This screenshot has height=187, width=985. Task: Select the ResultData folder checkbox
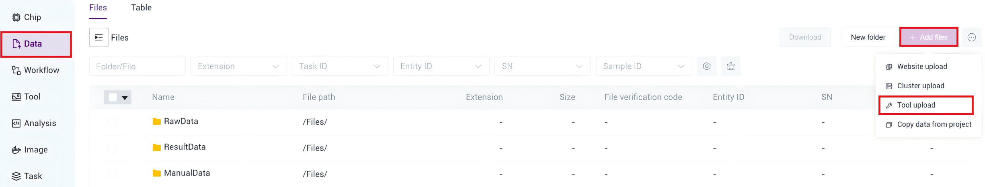coord(113,148)
